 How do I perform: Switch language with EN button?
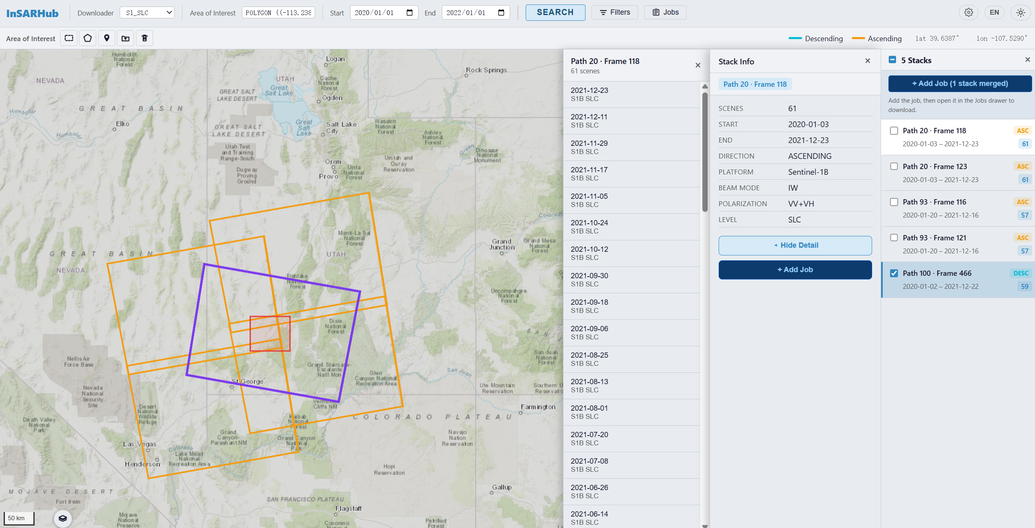(x=994, y=12)
